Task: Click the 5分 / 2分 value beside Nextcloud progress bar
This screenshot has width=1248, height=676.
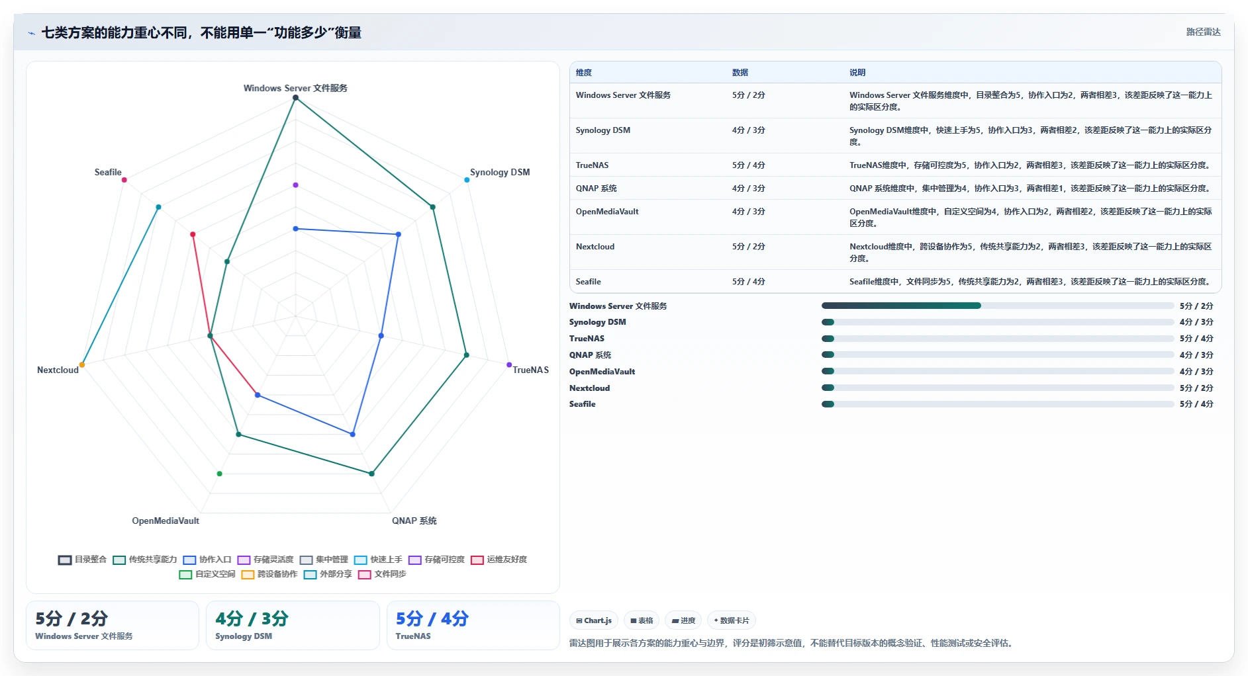Action: pos(1196,388)
